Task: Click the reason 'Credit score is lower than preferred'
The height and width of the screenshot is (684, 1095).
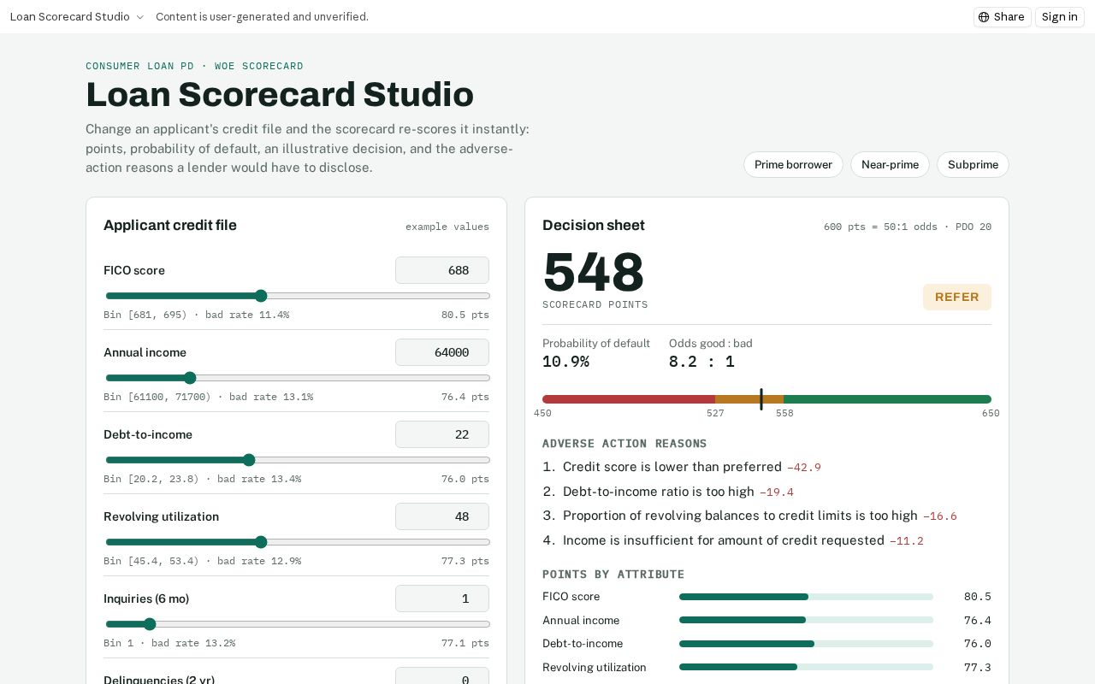Action: pyautogui.click(x=672, y=467)
